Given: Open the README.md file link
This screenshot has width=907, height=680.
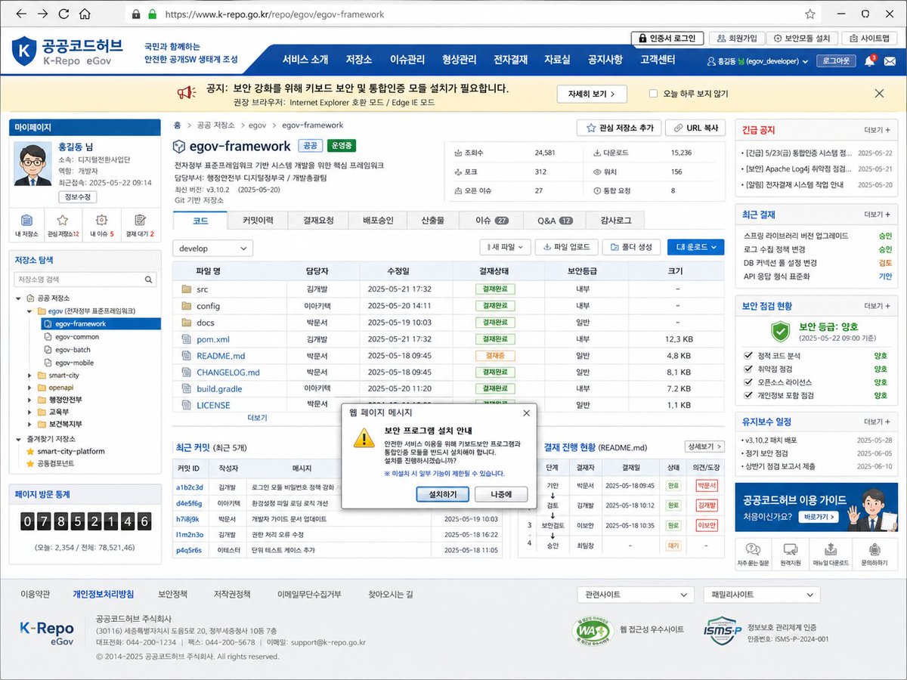Looking at the screenshot, I should tap(221, 356).
